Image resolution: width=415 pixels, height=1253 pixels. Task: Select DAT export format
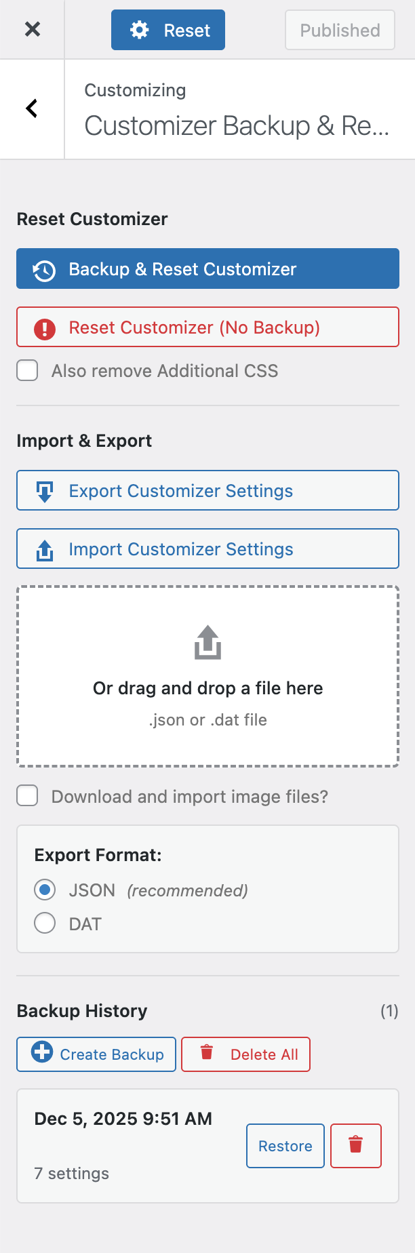click(45, 923)
